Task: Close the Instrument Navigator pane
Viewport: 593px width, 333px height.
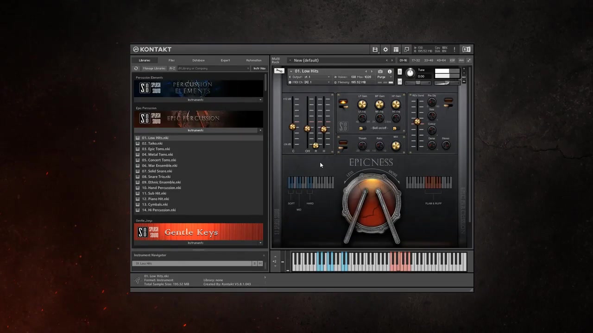Action: (x=264, y=255)
